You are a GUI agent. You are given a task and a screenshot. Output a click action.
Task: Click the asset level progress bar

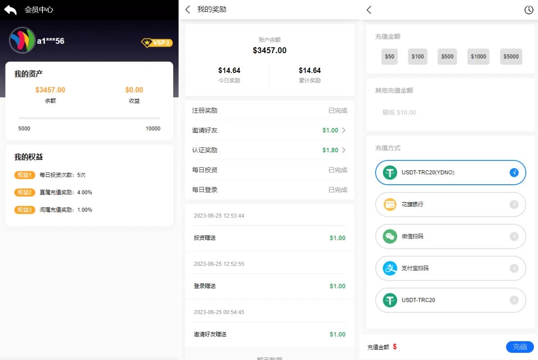point(89,118)
